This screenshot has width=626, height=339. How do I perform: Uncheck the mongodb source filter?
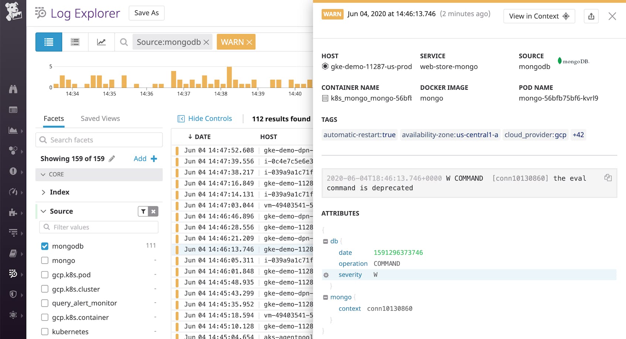pyautogui.click(x=45, y=246)
